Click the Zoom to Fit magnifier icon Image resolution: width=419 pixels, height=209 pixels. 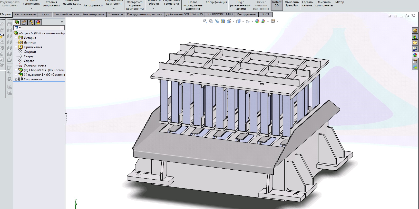pos(205,21)
